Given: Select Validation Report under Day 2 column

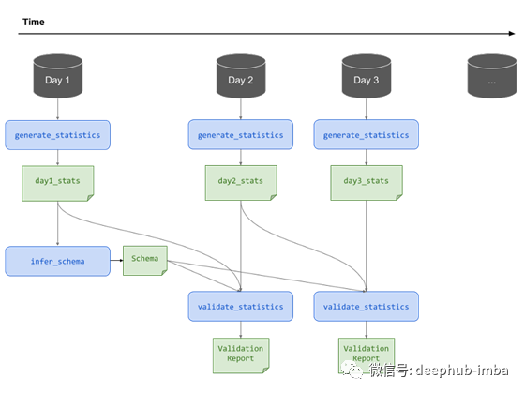Looking at the screenshot, I should pos(241,356).
